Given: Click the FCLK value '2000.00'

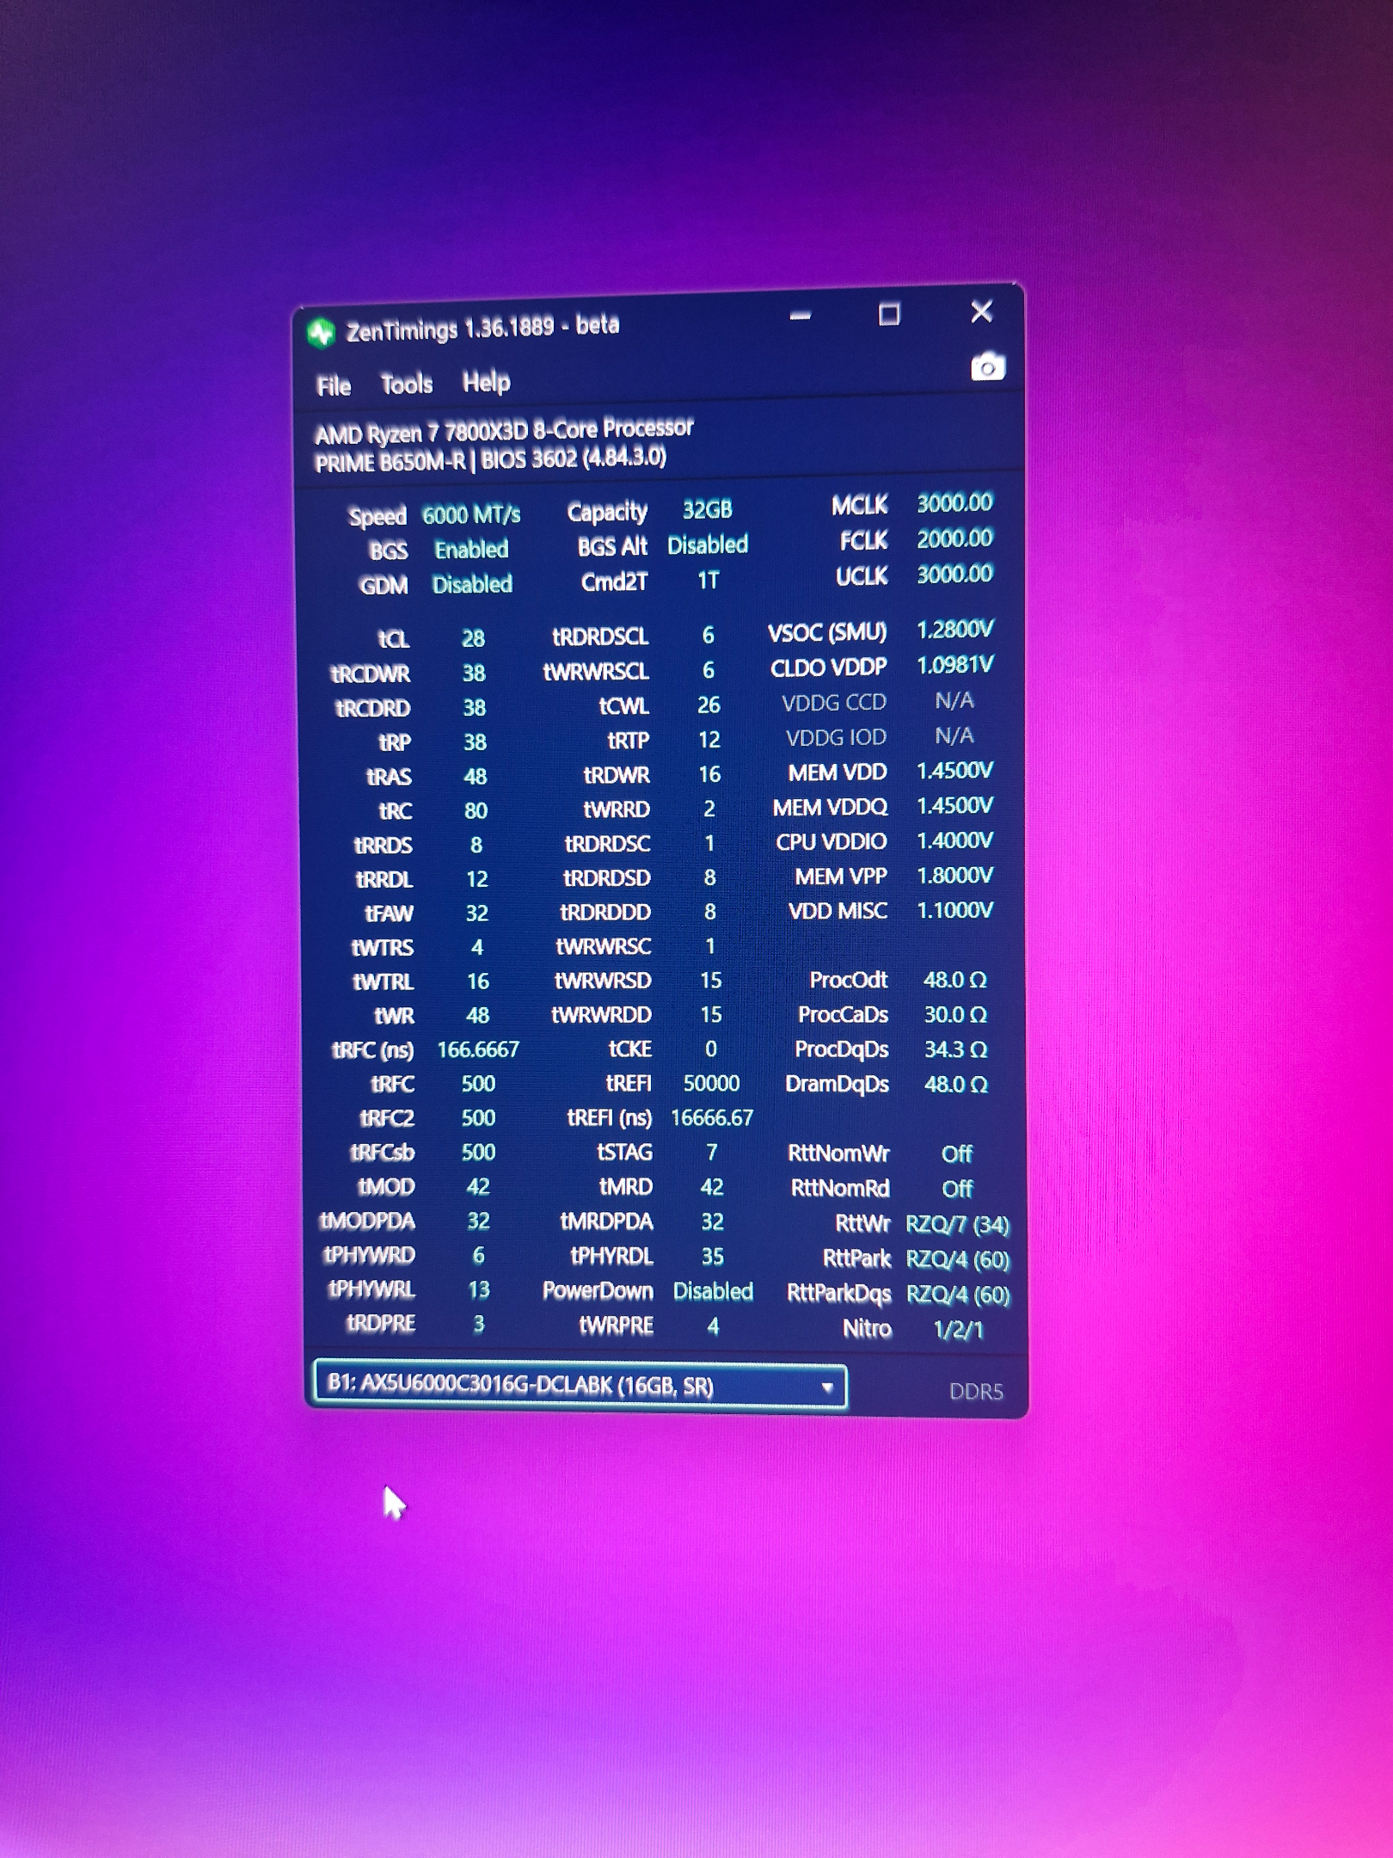Looking at the screenshot, I should click(954, 538).
